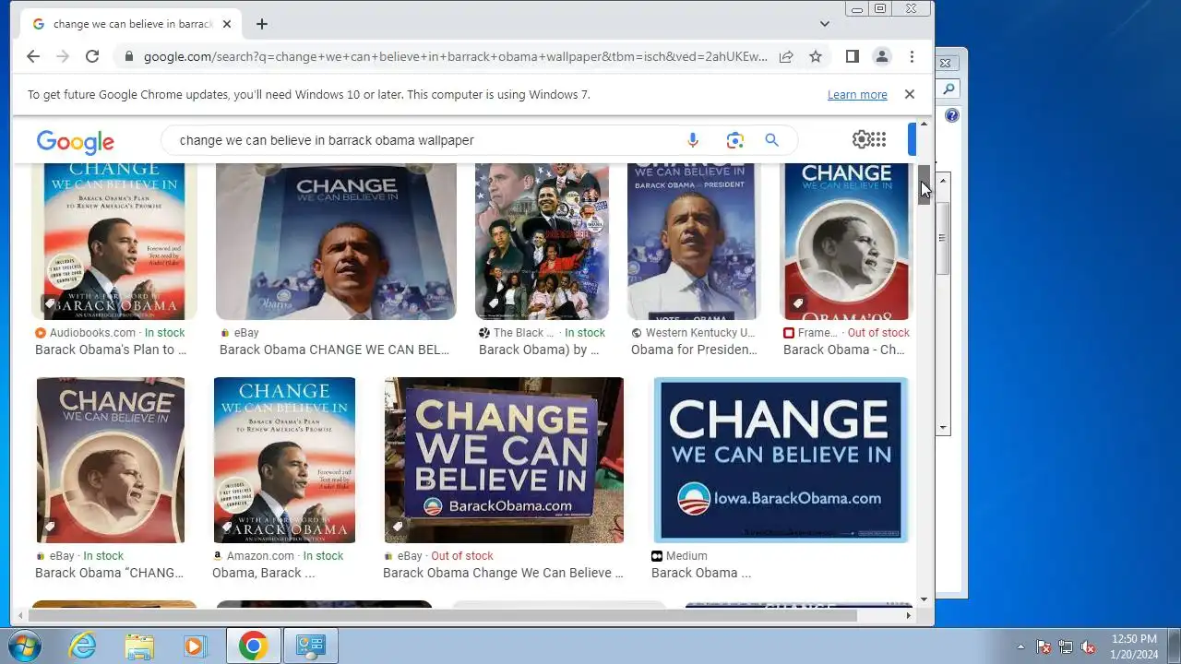Screen dimensions: 1181x664
Task: Go to the Google logo homepage
Action: [76, 141]
